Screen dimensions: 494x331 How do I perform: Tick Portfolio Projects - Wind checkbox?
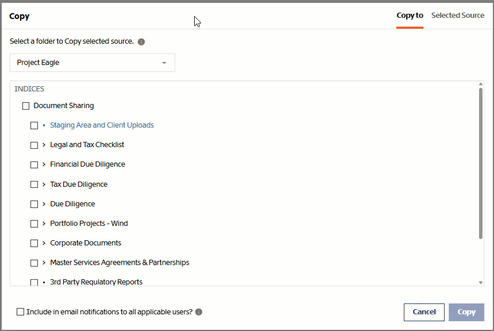34,224
